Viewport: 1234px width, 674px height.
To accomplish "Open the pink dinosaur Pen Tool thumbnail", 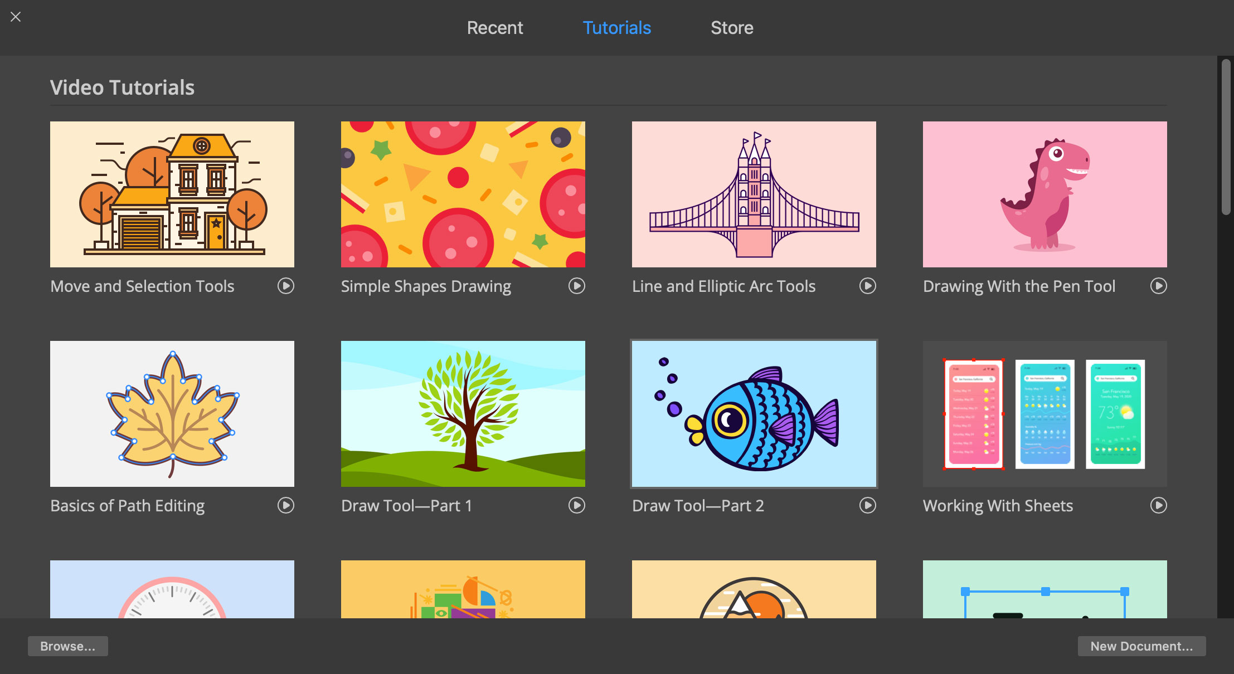I will pos(1045,194).
